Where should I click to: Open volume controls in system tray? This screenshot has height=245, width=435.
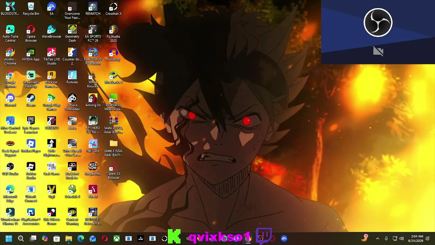[401, 239]
